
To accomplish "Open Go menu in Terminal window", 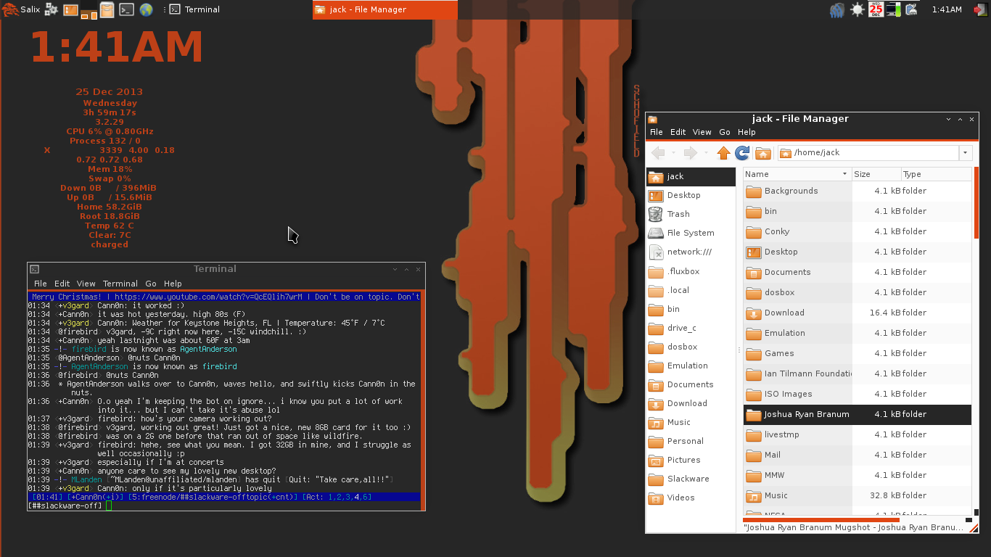I will (151, 284).
